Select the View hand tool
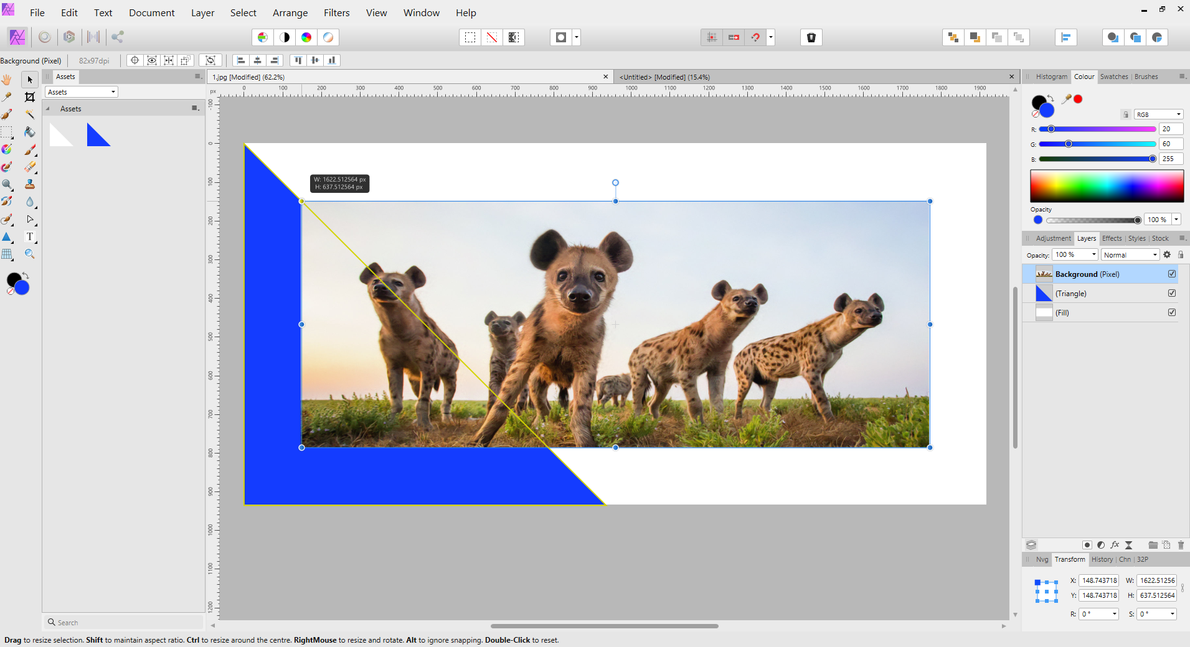 (7, 80)
